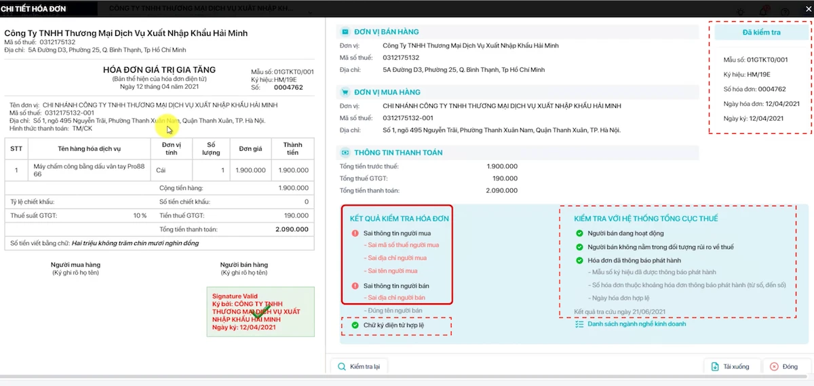814x386 pixels.
Task: Click the 'Đóng' button to close details
Action: 783,366
